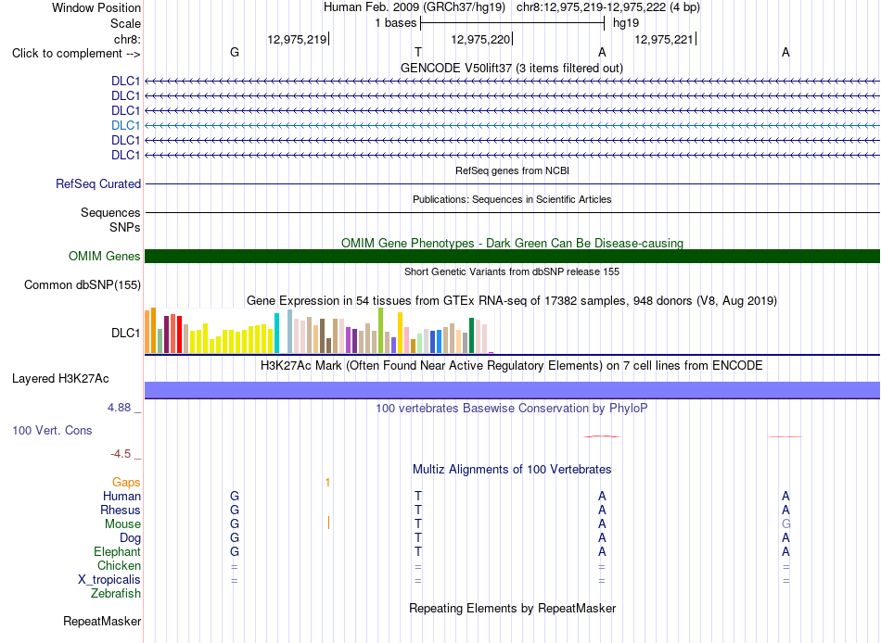The height and width of the screenshot is (643, 881).
Task: Click the 'Click to complement -->' label
Action: (x=76, y=54)
